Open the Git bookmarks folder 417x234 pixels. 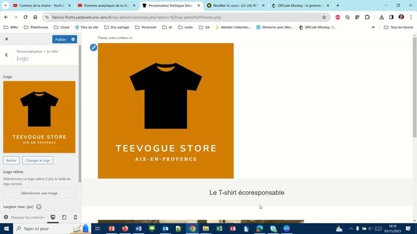[204, 27]
